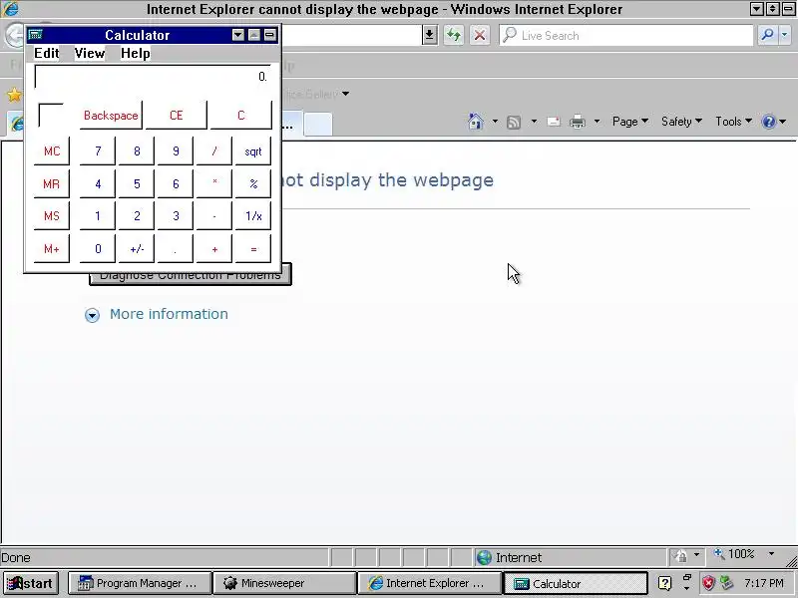Click the 4 key in Calculator

pyautogui.click(x=98, y=183)
